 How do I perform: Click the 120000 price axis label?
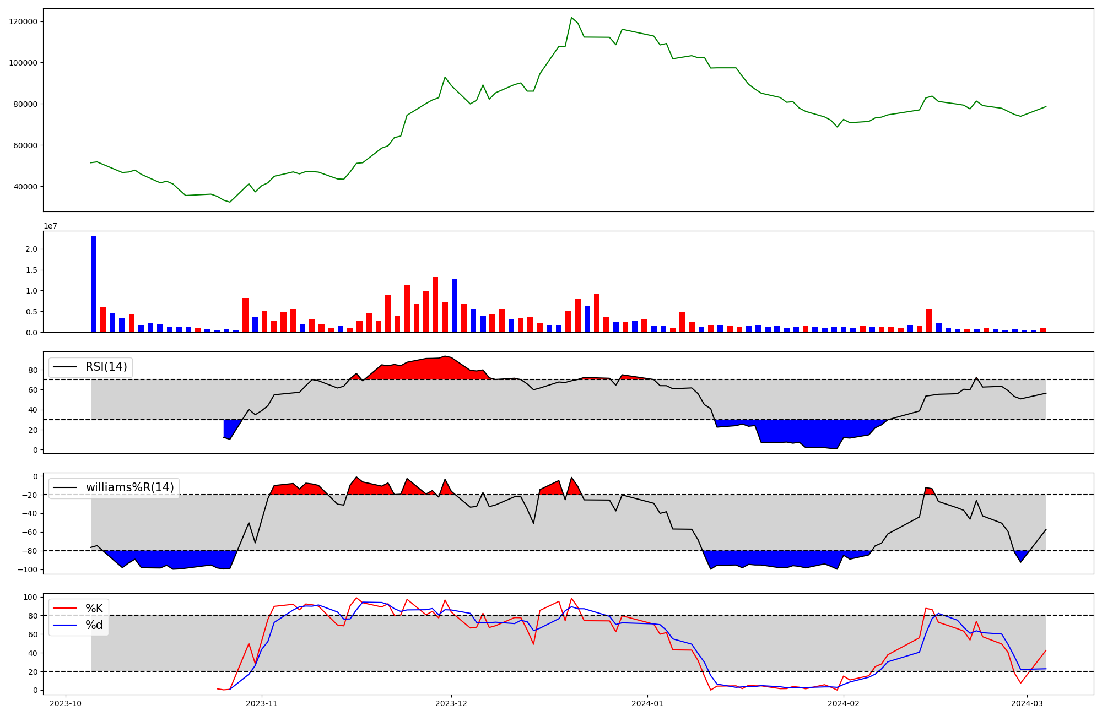[x=23, y=21]
